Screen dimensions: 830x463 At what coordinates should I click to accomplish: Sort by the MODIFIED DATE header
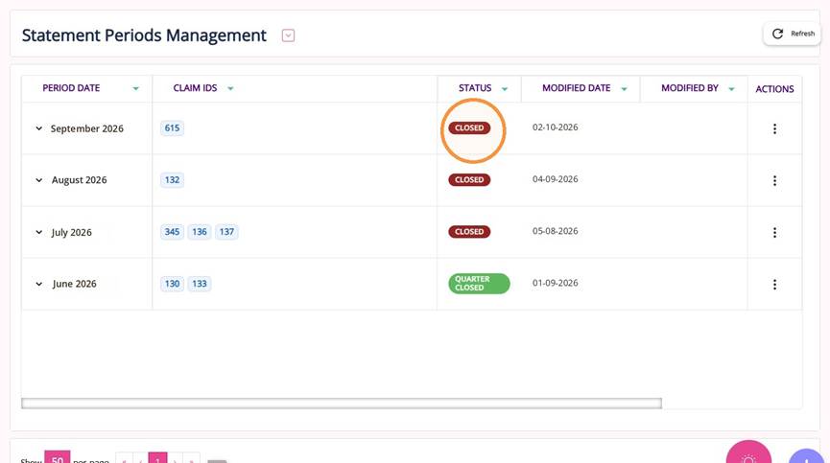click(x=577, y=88)
